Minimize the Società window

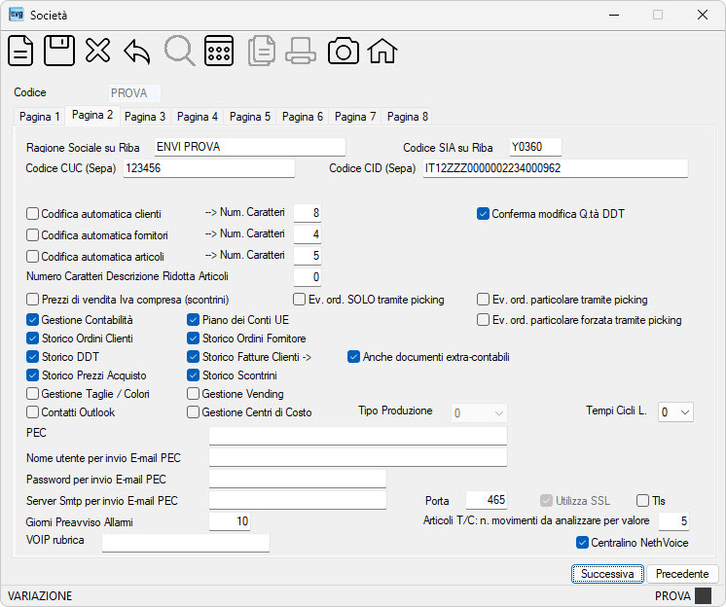(614, 15)
